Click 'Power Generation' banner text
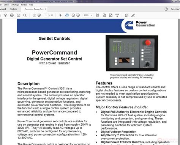The height and width of the screenshot is (145, 180). (x=145, y=24)
